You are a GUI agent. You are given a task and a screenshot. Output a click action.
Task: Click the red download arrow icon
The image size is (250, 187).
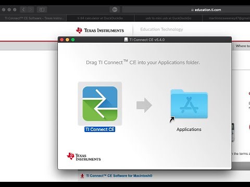pyautogui.click(x=82, y=176)
